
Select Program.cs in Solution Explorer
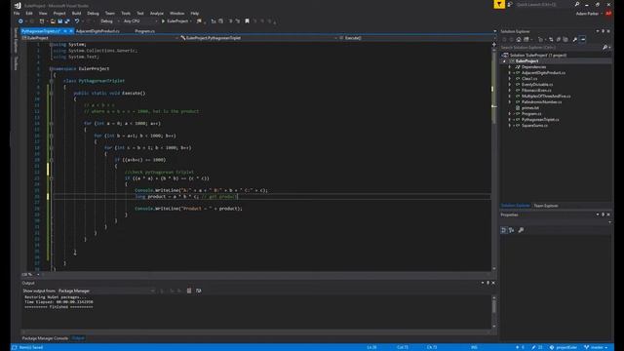tap(531, 114)
